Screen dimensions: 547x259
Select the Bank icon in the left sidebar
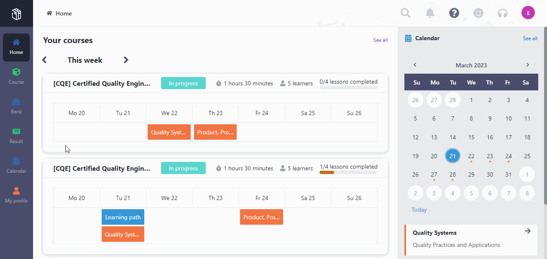(16, 105)
